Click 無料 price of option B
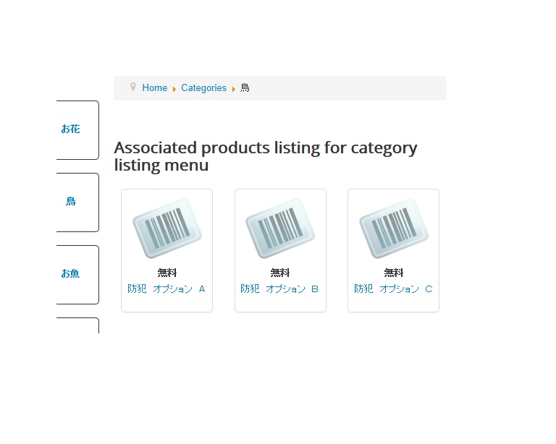556x444 pixels. coord(280,273)
